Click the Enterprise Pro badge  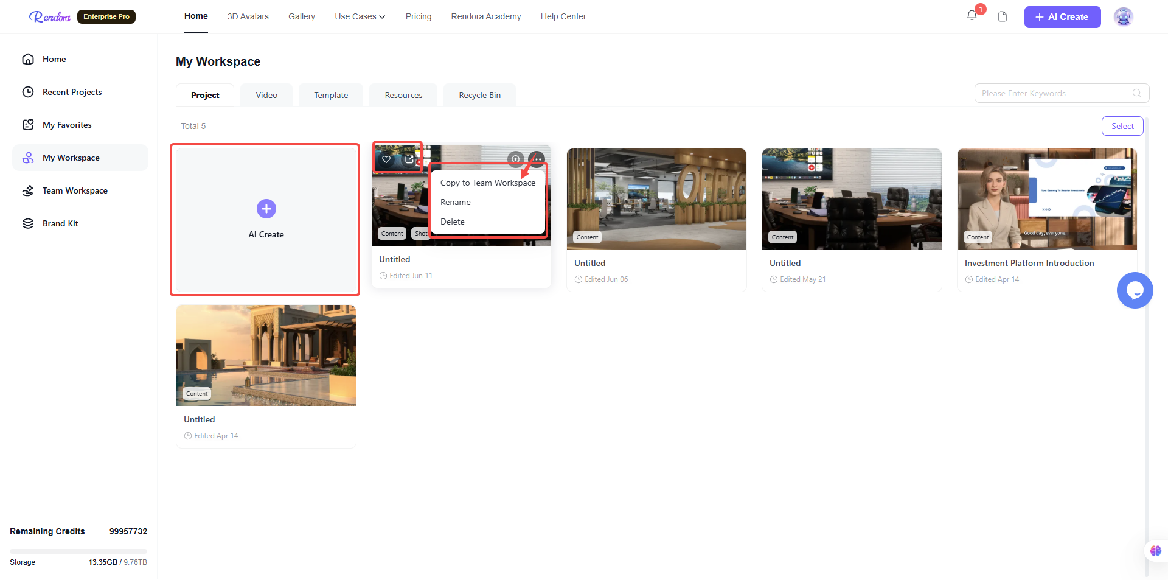coord(106,16)
